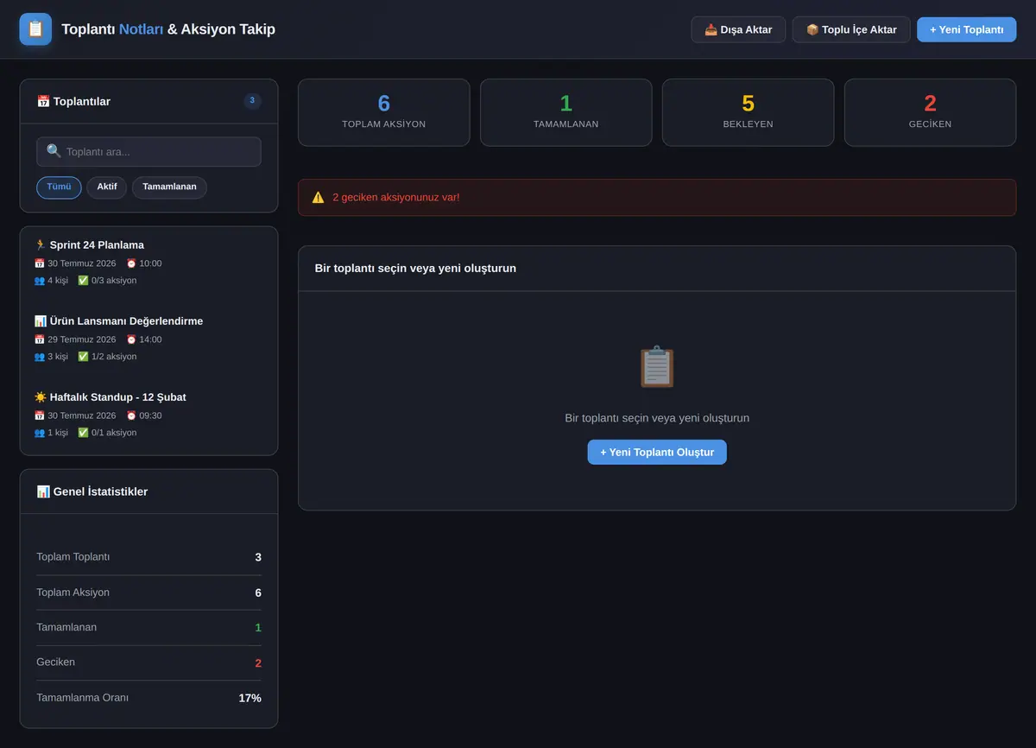
Task: Click people icon beside 1 kişi
Action: 39,433
